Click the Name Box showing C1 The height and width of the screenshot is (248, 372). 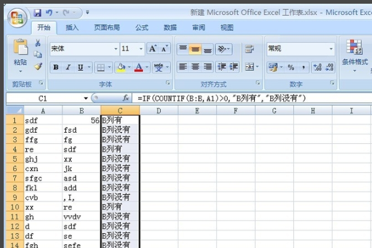[45, 98]
